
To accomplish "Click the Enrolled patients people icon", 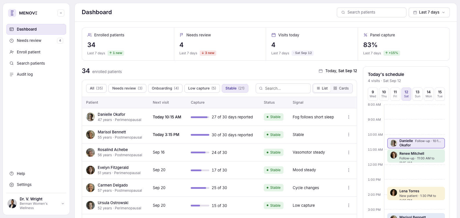I will (90, 35).
